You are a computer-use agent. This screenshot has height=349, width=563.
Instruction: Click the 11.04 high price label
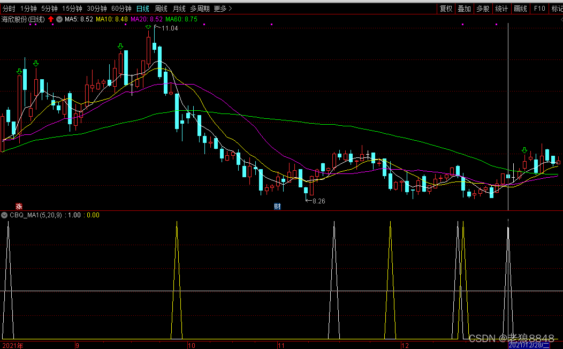point(170,28)
